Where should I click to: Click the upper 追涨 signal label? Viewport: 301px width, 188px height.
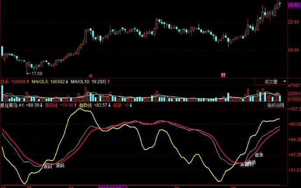[259, 155]
